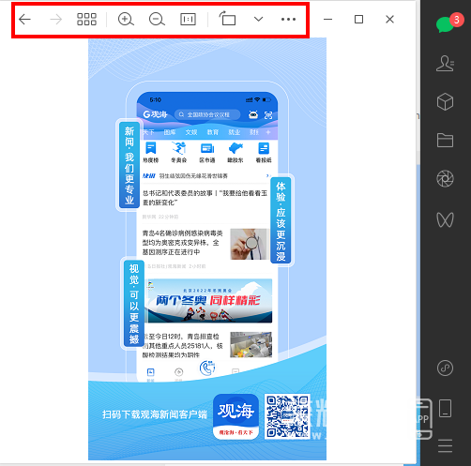Go forward to next image
Screen dimensions: 471x466
56,20
